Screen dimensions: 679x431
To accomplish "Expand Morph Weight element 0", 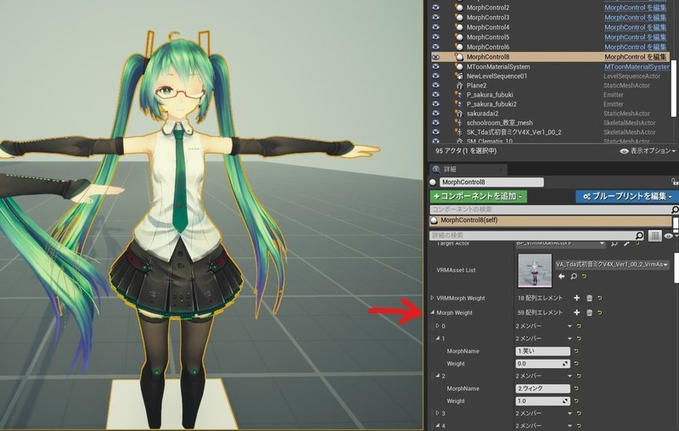I will pyautogui.click(x=437, y=326).
